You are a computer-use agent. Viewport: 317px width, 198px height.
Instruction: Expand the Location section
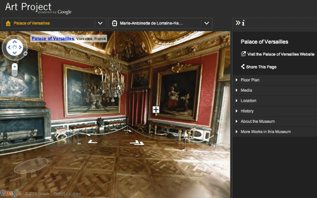[275, 101]
